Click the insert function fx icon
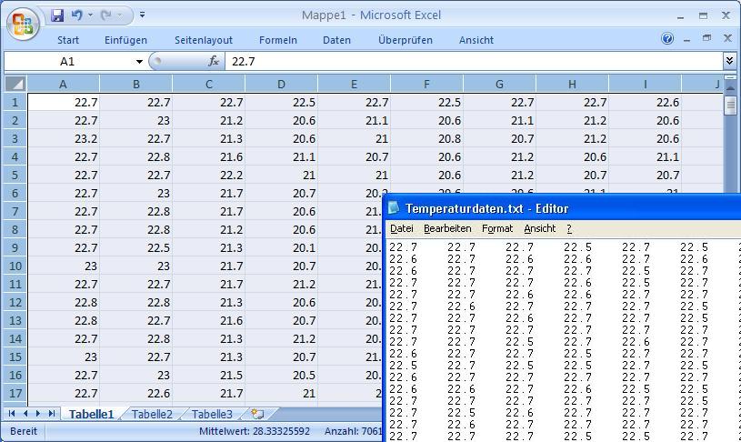Image resolution: width=741 pixels, height=442 pixels. pos(214,61)
